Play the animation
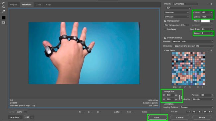 pyautogui.click(x=199, y=112)
